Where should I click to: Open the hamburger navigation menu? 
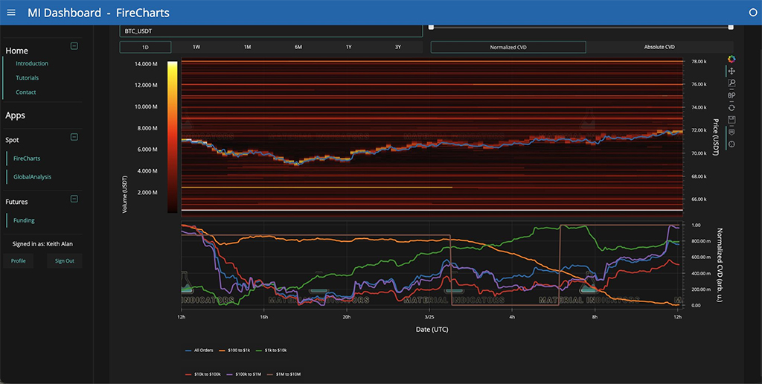click(11, 13)
